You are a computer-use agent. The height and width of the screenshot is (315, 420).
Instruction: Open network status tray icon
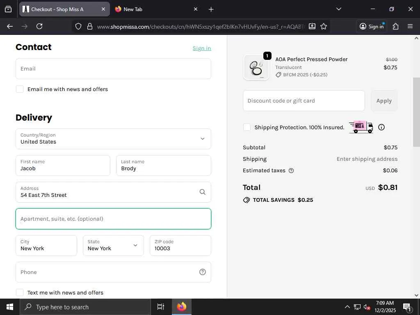357,307
